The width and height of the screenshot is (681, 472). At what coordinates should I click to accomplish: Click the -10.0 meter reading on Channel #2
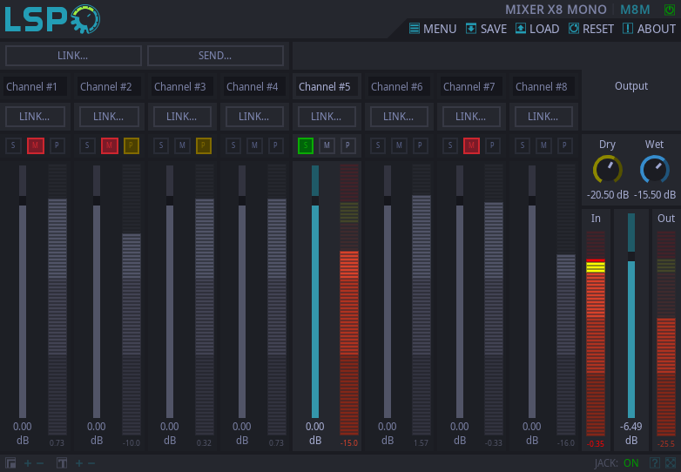coord(131,443)
